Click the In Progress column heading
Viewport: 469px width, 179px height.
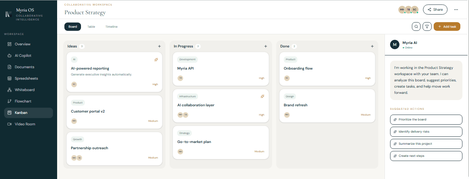coord(183,46)
